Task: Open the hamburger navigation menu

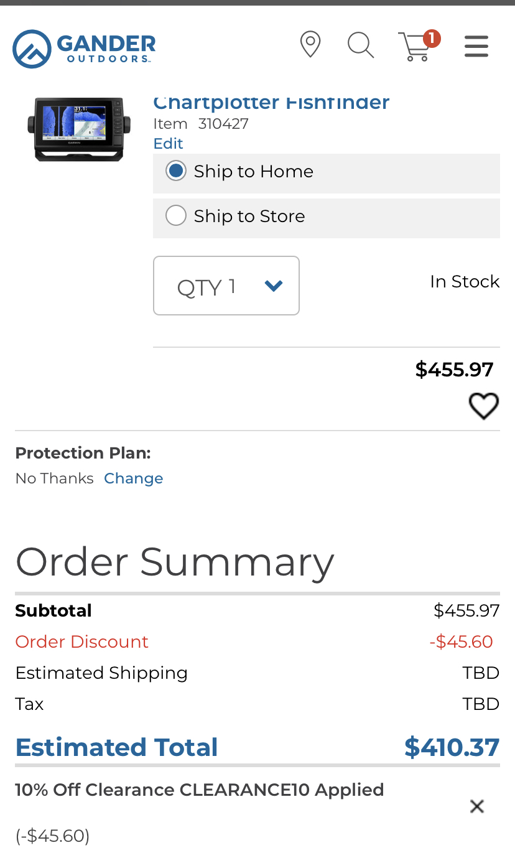Action: click(x=476, y=46)
